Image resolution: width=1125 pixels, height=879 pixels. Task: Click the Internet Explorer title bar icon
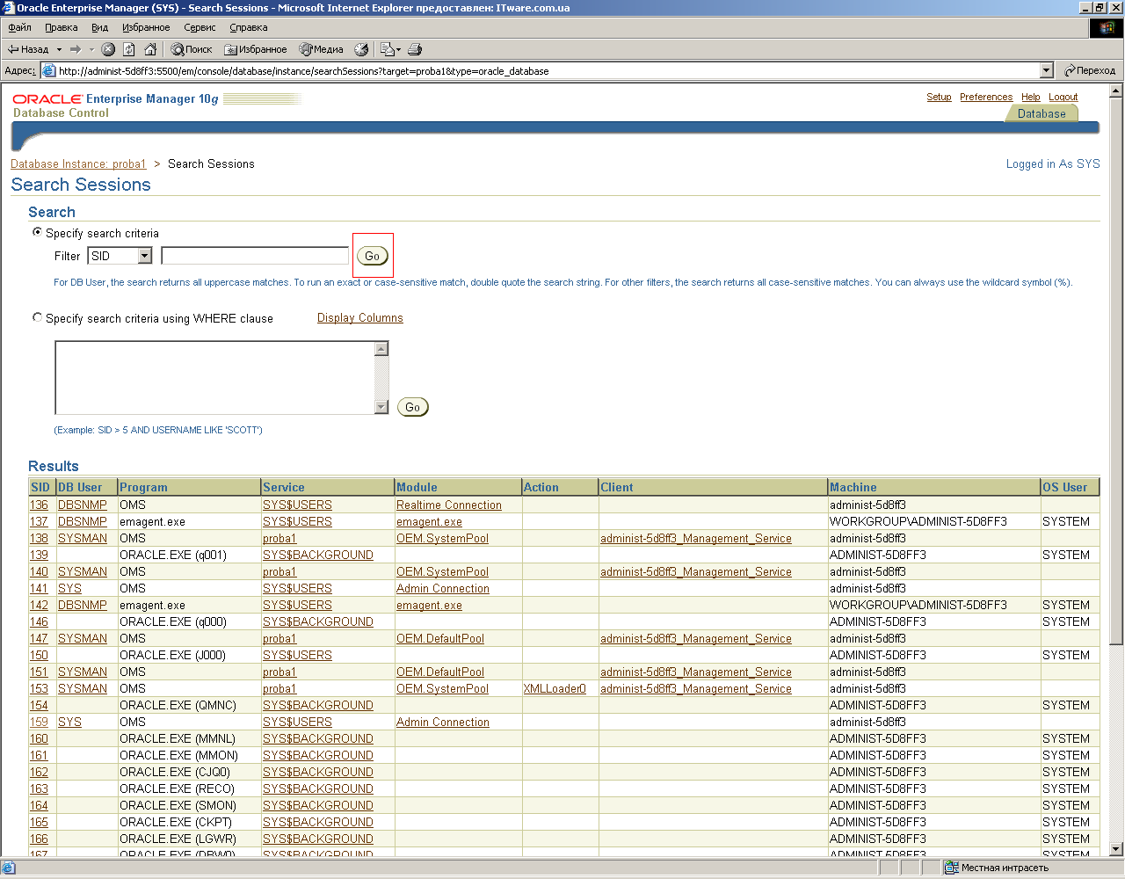9,8
